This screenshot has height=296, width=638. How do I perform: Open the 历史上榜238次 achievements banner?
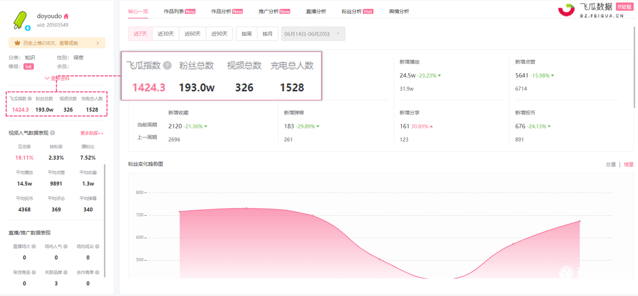(56, 43)
